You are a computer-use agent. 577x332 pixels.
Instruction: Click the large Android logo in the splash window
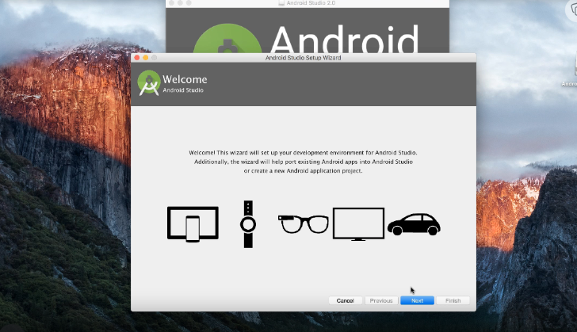coord(227,39)
